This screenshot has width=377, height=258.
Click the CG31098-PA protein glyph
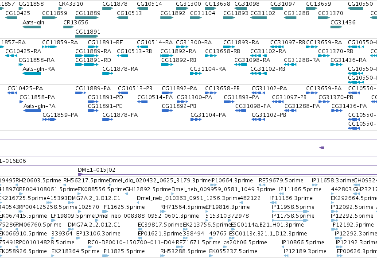point(241,111)
